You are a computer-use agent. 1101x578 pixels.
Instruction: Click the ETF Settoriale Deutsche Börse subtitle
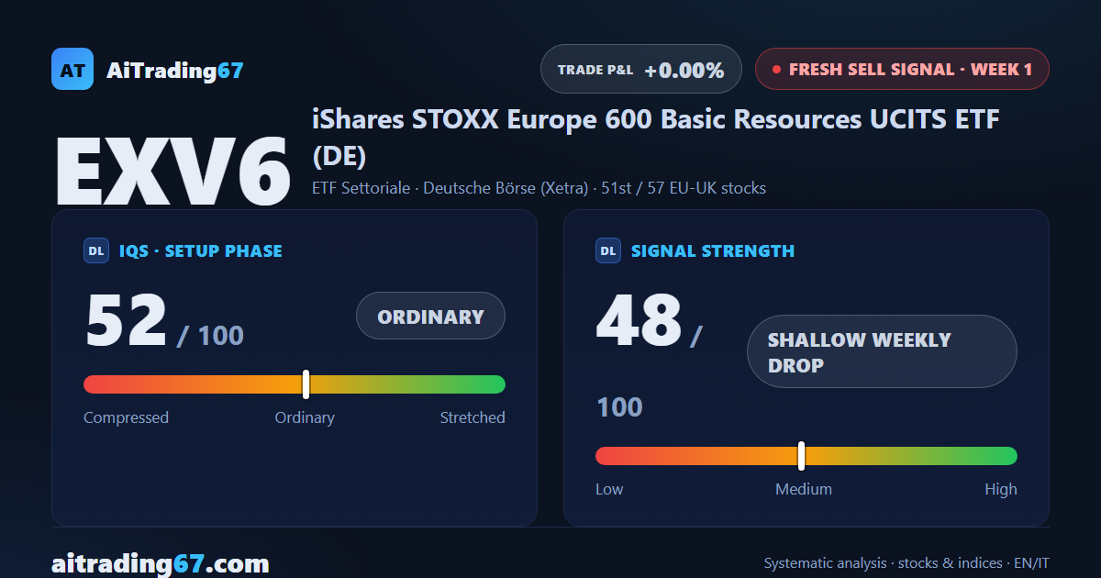(x=539, y=188)
